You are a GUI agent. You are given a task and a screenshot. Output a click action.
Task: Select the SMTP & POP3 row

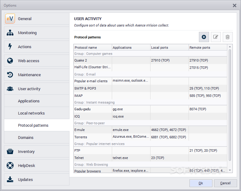[x=150, y=88]
